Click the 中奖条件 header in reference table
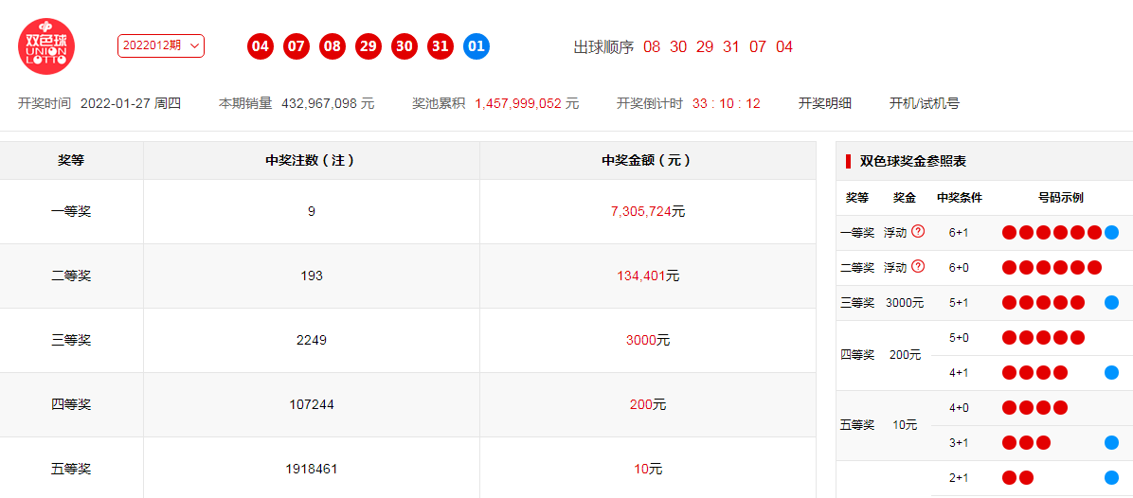Image resolution: width=1133 pixels, height=498 pixels. tap(959, 197)
